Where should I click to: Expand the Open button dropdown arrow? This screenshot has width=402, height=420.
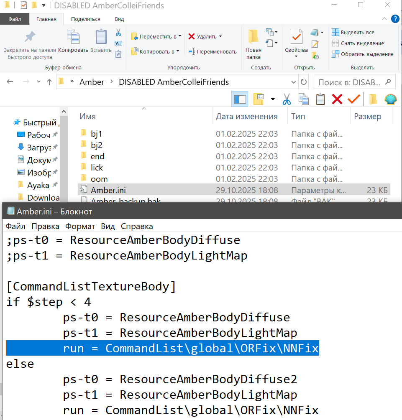pos(322,33)
